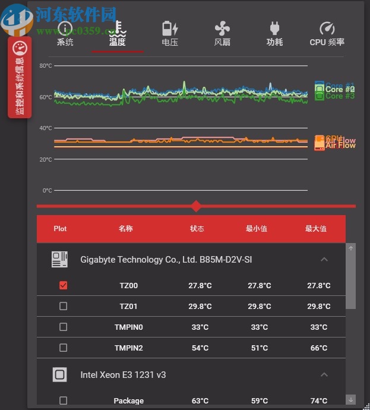Click TMPIN0 current value 33°C
This screenshot has width=370, height=410.
pos(200,327)
